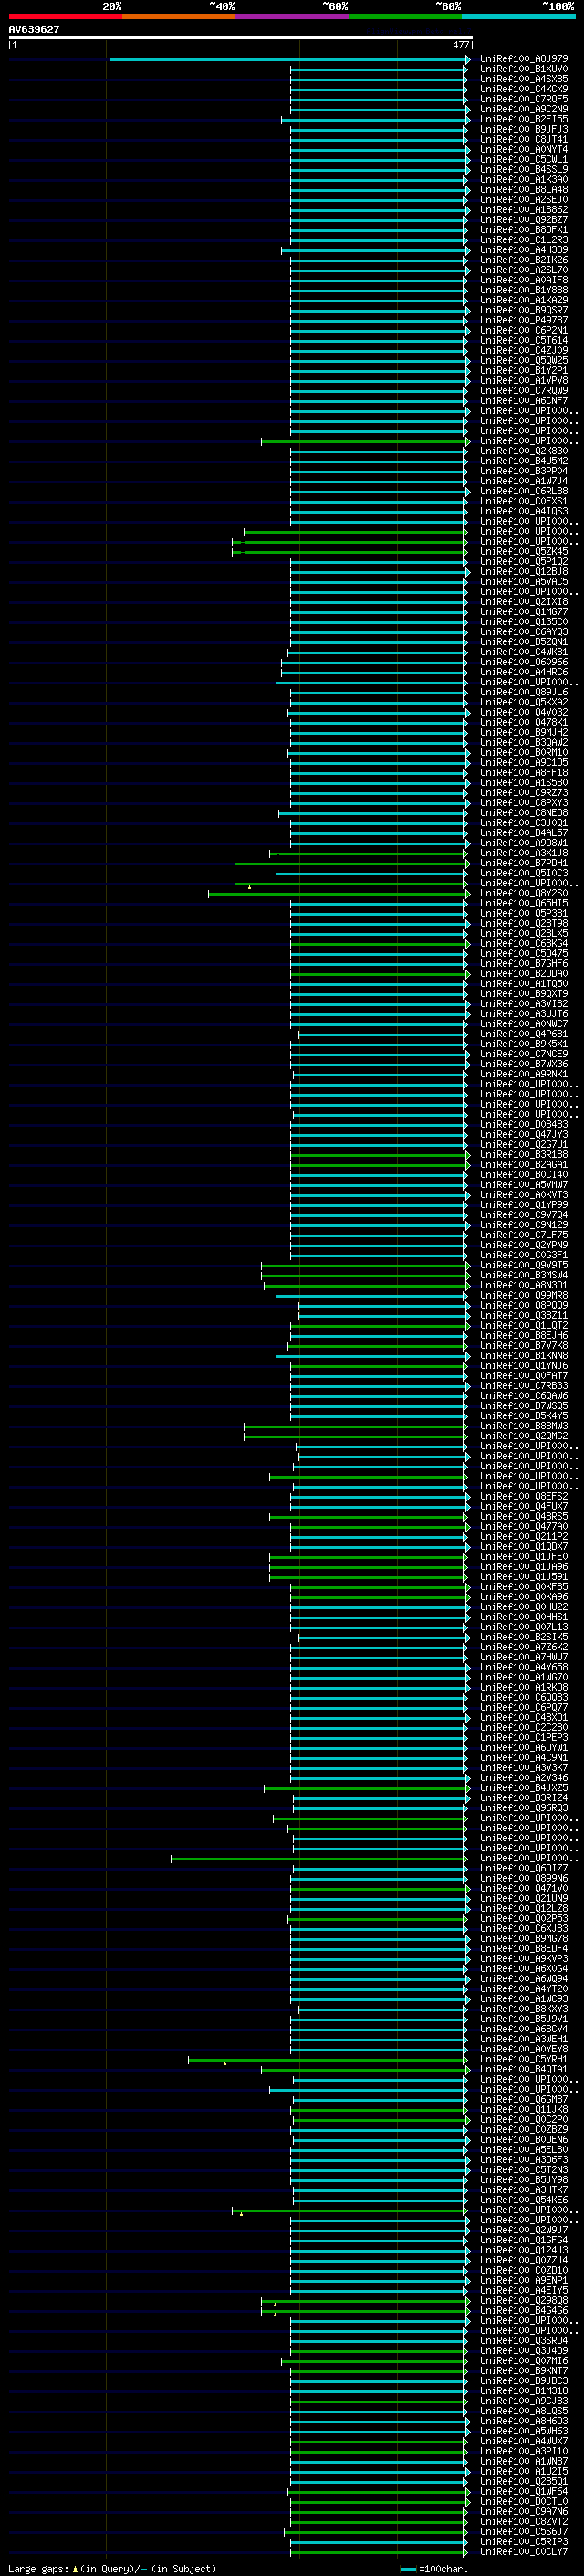584x2576 pixels.
Task: Open hit UniRef100_Q1JFE0
Action: pyautogui.click(x=524, y=1557)
